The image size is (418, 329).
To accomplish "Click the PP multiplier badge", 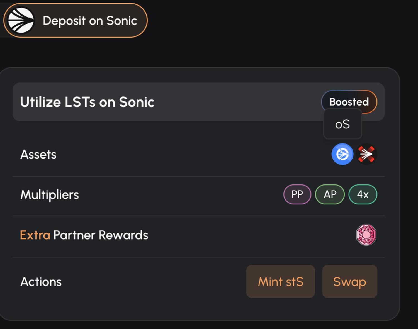I will tap(297, 194).
